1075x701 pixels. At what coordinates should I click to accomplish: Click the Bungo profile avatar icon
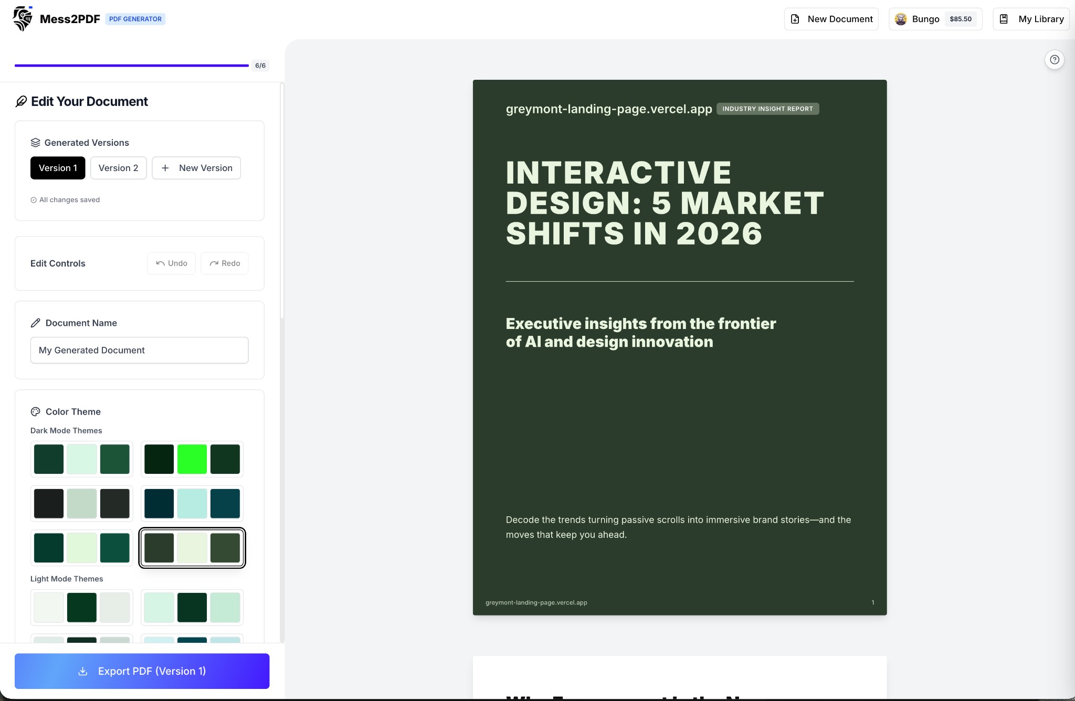[901, 19]
